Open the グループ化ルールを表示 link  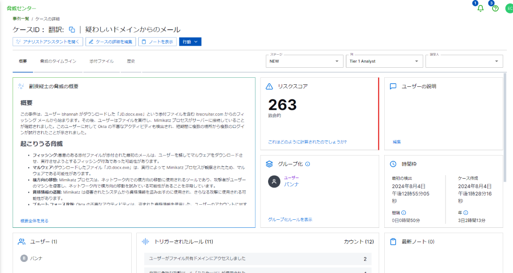point(290,219)
